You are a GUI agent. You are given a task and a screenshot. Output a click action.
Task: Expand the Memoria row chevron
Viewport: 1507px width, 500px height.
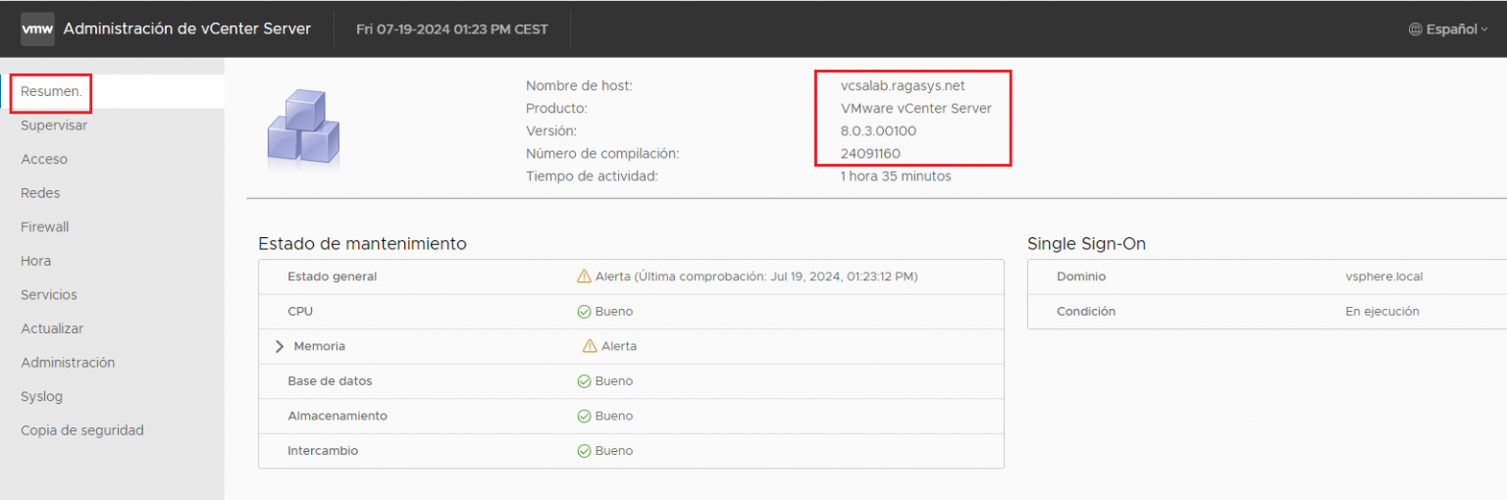click(x=280, y=346)
